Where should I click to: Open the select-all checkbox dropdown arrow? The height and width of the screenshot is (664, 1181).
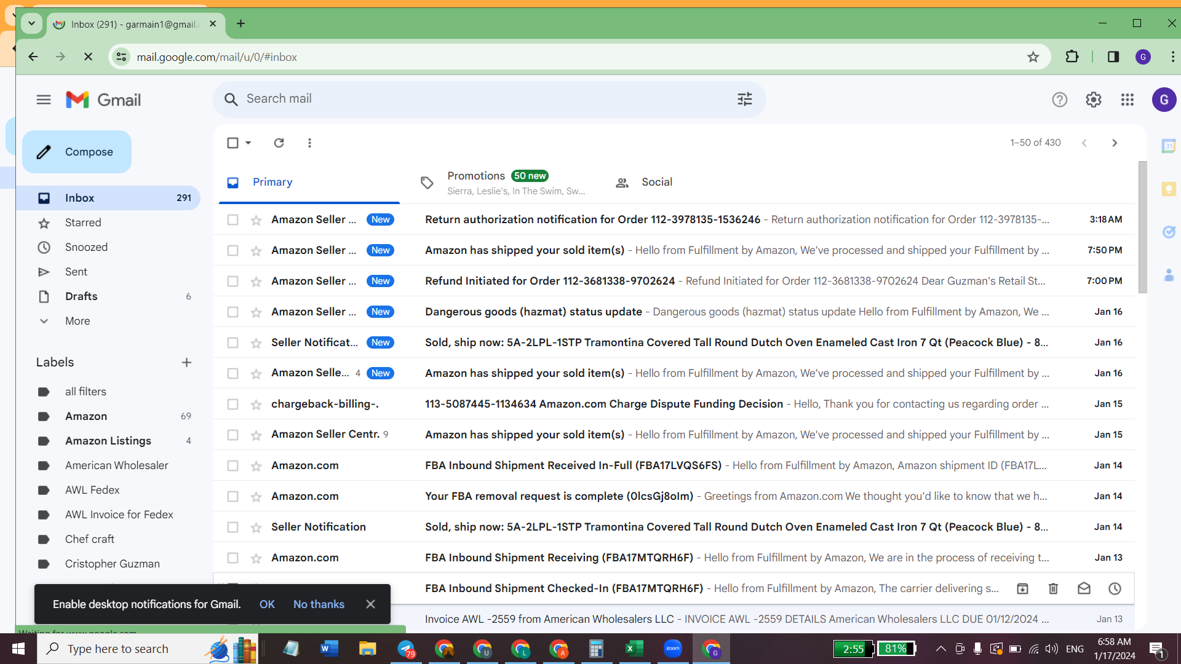point(248,143)
